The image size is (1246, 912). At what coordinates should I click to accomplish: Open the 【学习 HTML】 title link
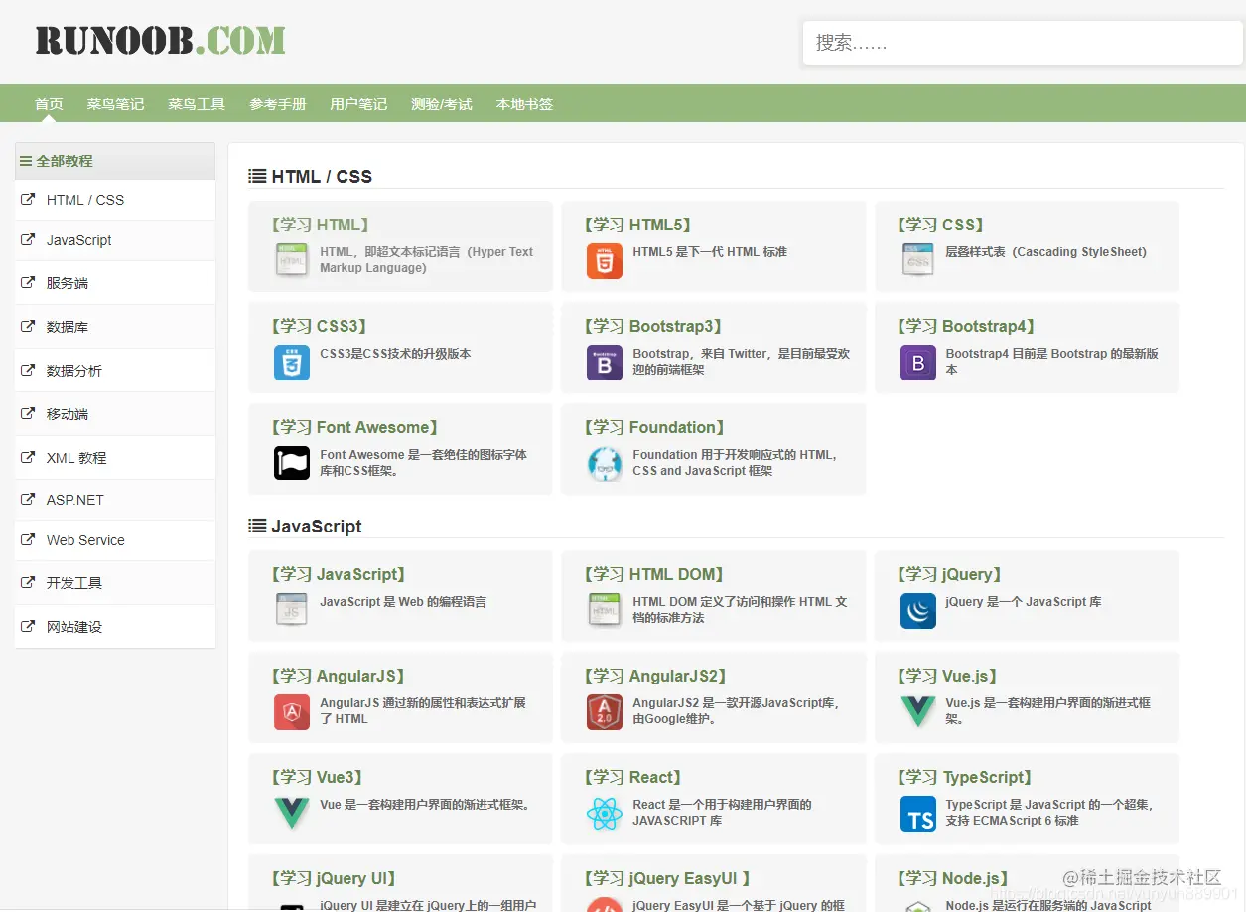[320, 225]
